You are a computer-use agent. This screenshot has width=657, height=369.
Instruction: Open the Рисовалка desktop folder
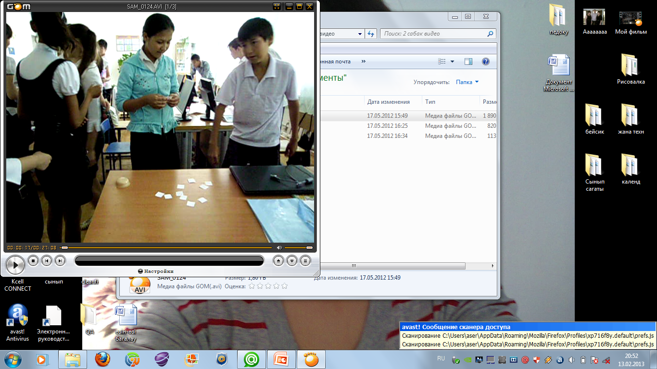point(631,69)
